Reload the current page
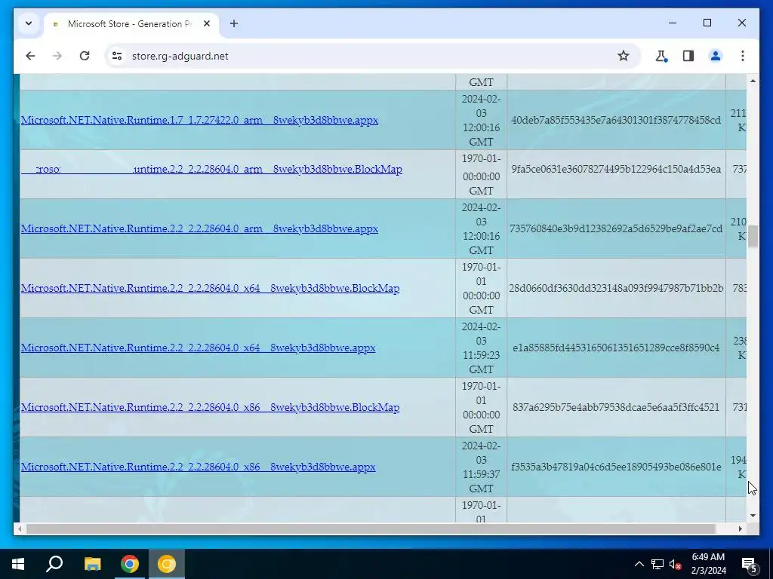 85,56
